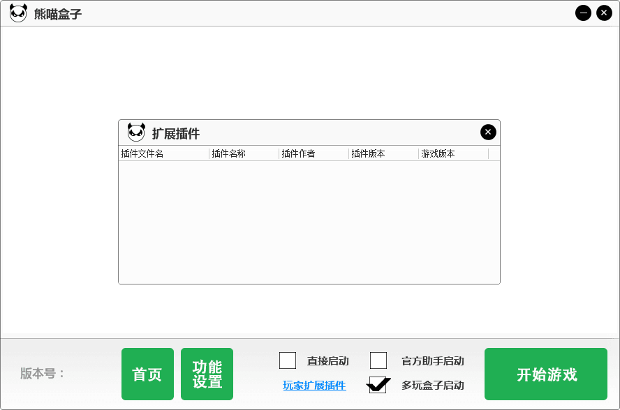
Task: Open the 玩家扩展插件 link
Action: point(314,386)
